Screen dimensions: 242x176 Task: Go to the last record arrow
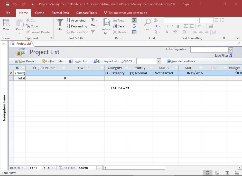click(49, 168)
